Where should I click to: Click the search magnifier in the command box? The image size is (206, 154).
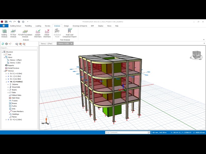(x=149, y=133)
